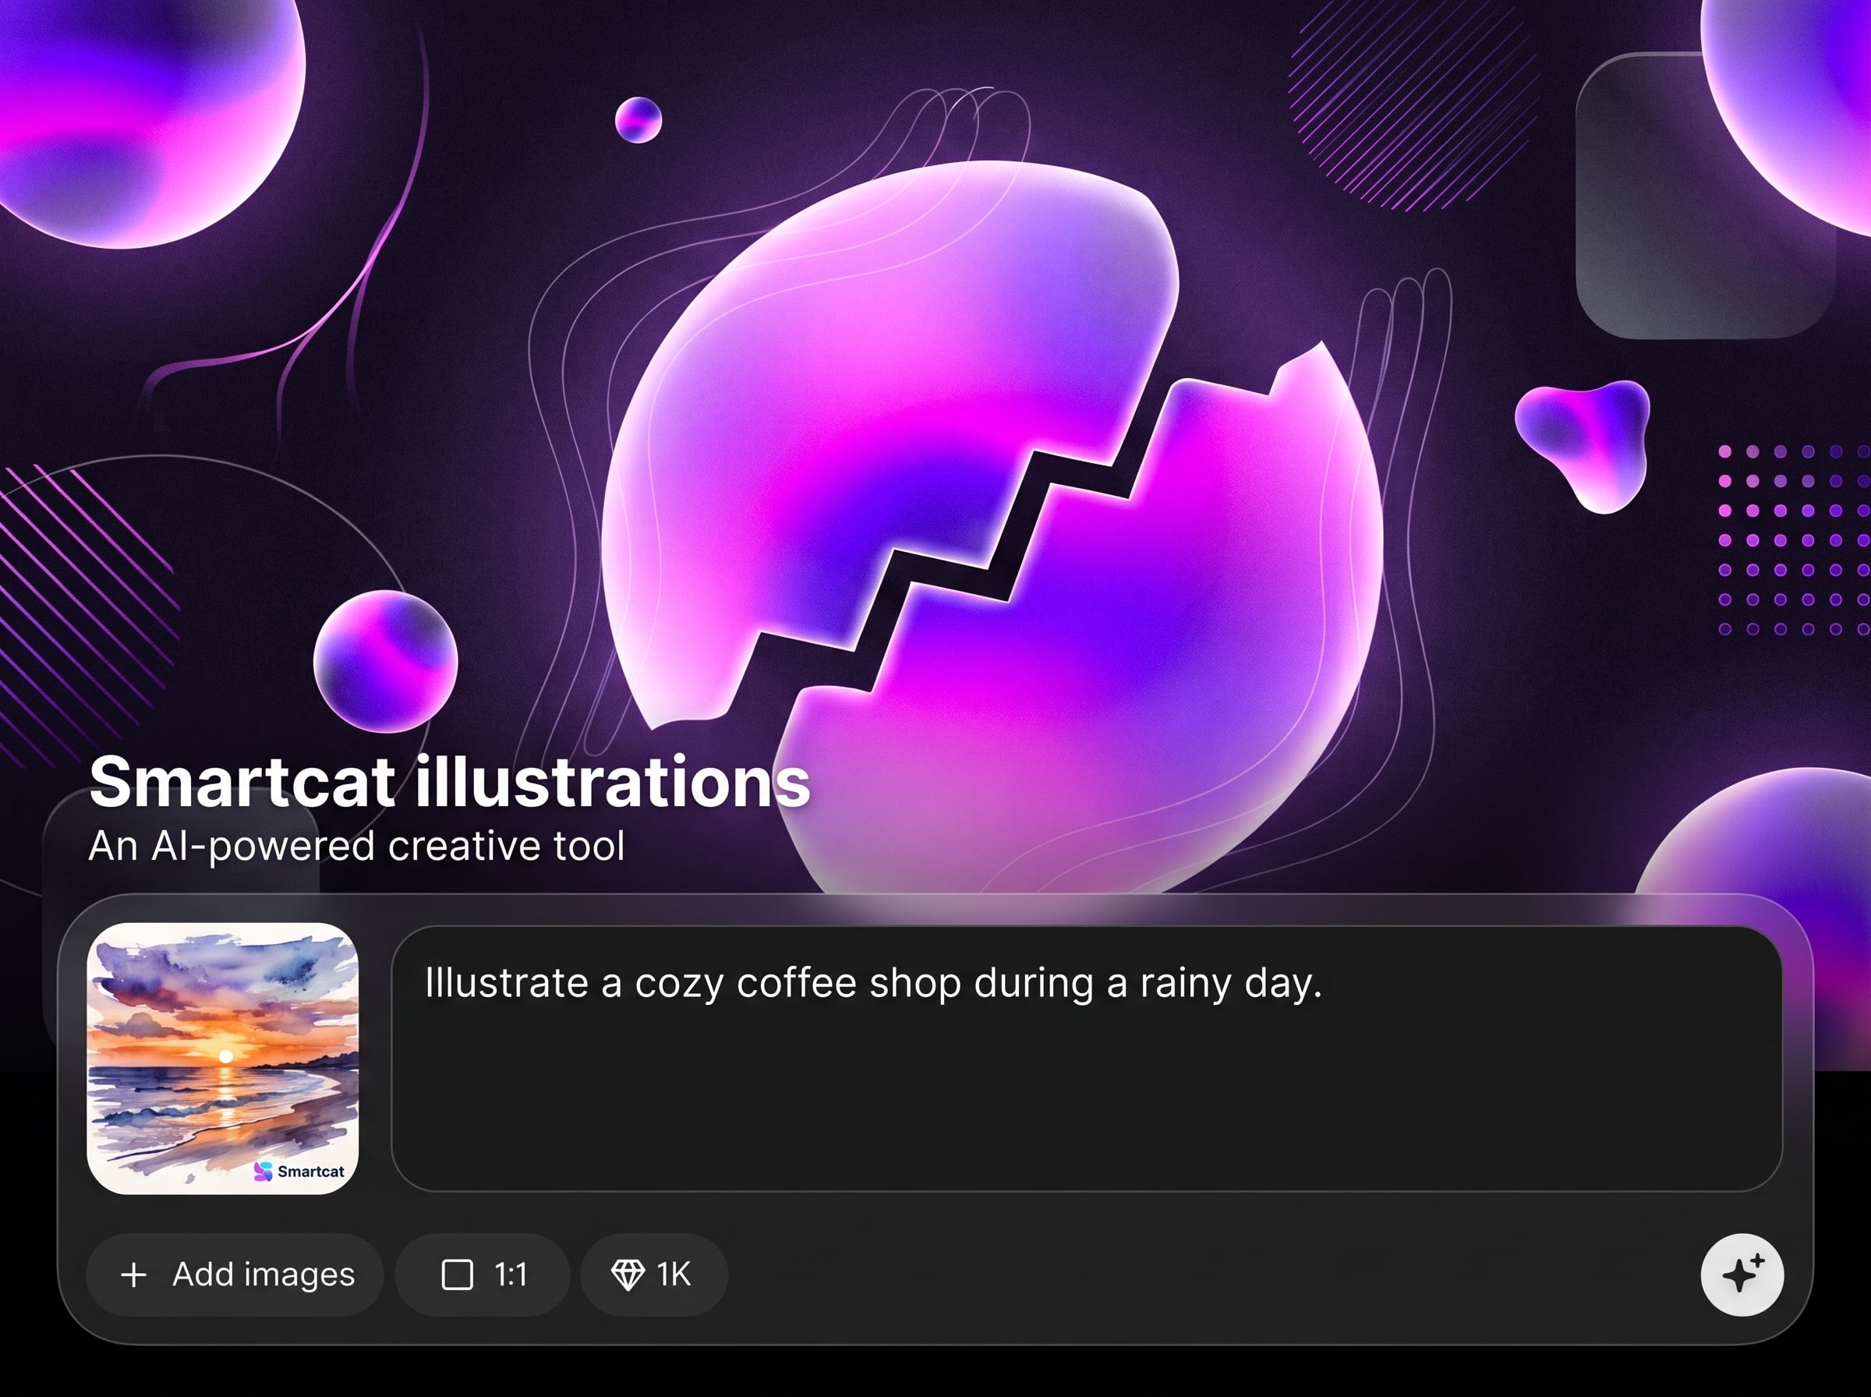
Task: Open the Add images button
Action: (235, 1275)
